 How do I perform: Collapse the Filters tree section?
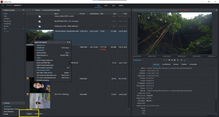(2, 14)
